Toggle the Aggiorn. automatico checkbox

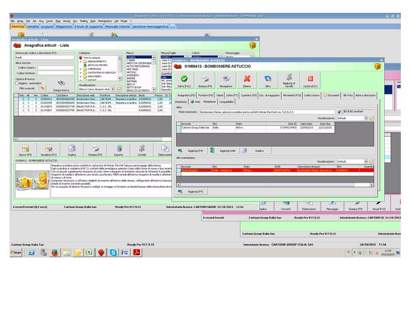(x=17, y=83)
